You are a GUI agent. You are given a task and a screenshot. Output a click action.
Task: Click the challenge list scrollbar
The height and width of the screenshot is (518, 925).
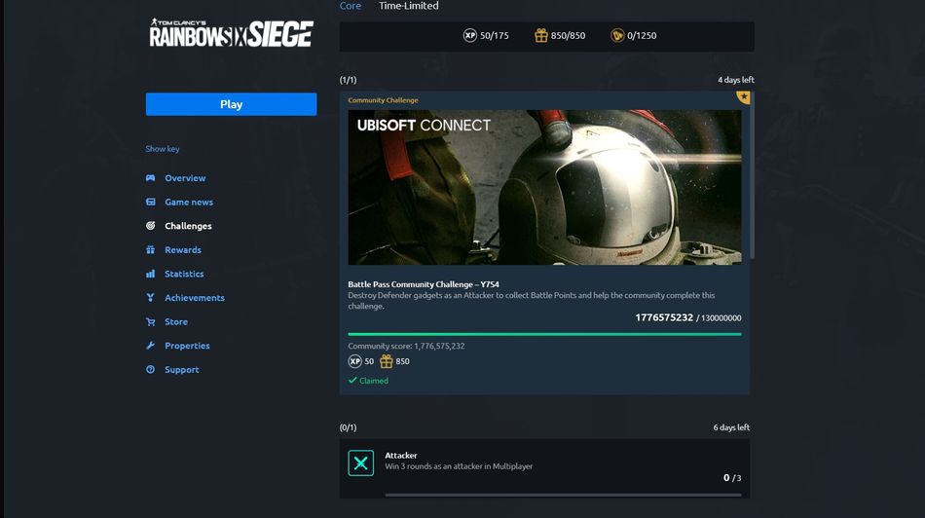(x=752, y=176)
